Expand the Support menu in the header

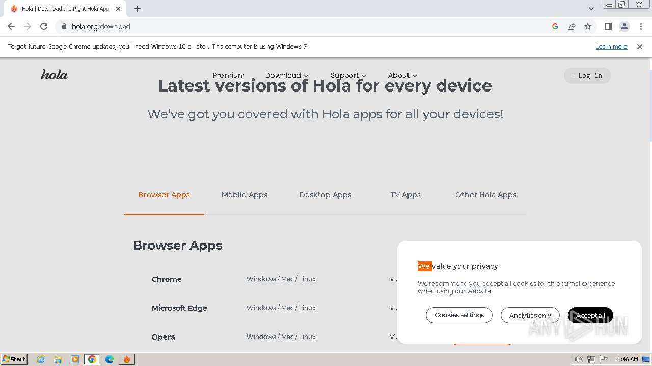click(x=348, y=75)
